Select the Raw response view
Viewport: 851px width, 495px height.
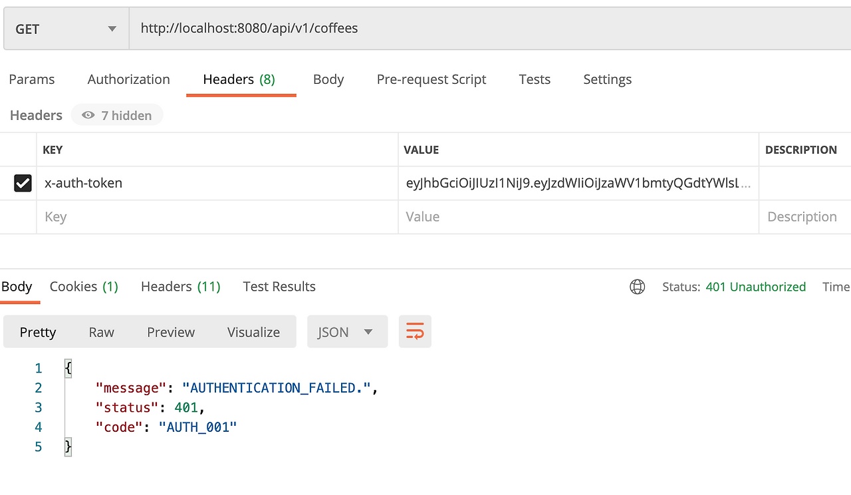point(101,331)
